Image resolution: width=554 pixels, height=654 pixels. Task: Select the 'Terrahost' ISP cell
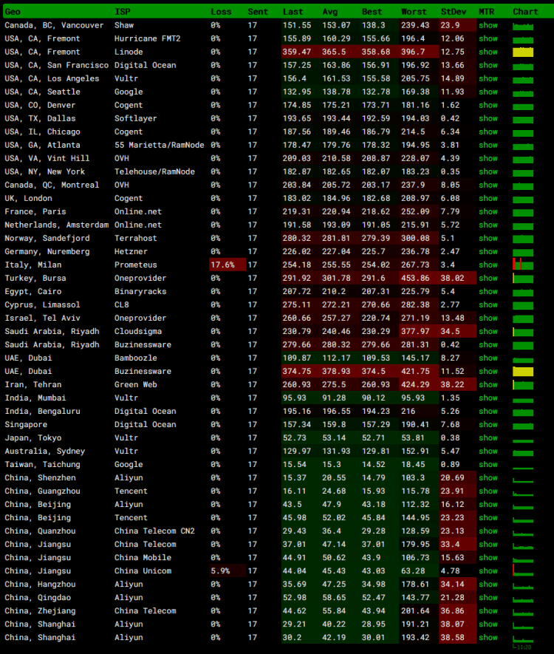(x=136, y=238)
